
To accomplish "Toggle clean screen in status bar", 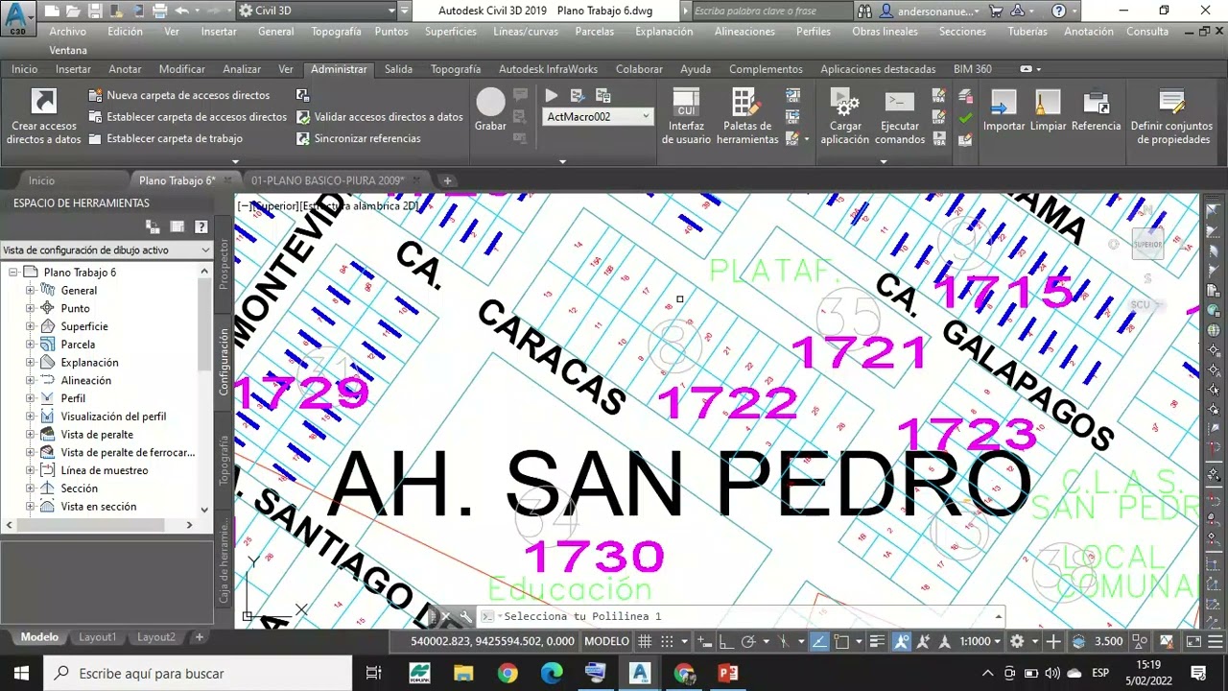I will coord(1193,641).
